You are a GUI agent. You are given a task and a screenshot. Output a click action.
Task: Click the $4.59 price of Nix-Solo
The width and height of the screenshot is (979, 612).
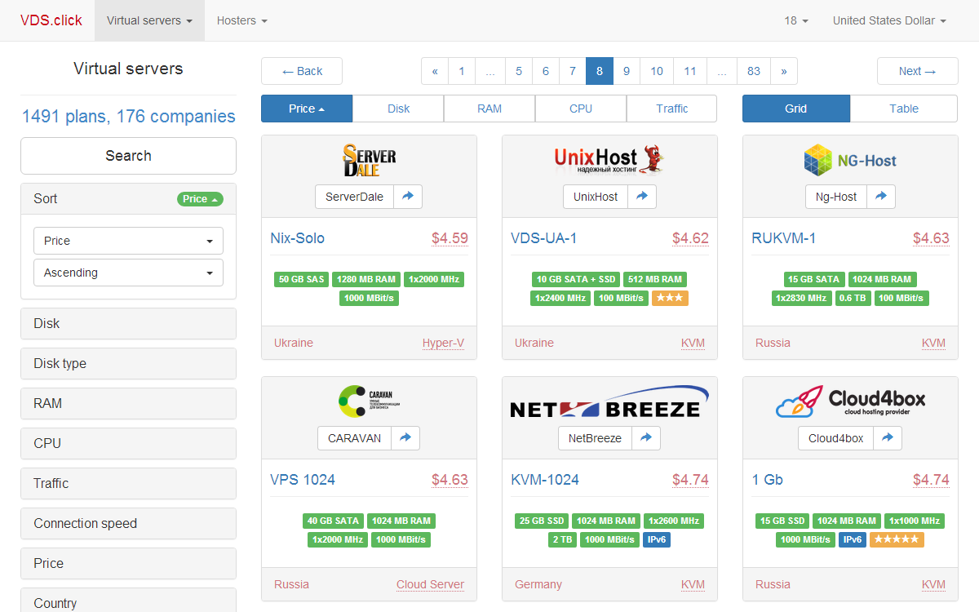coord(450,238)
